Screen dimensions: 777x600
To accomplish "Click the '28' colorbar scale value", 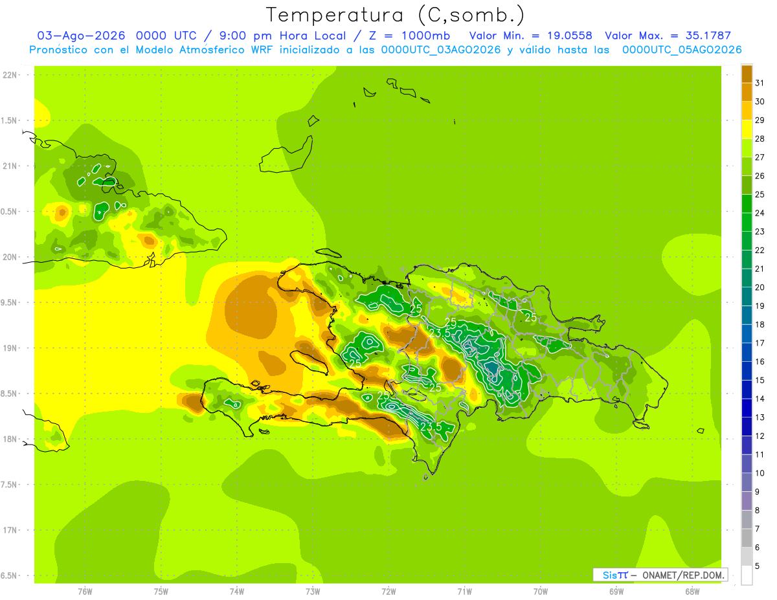I will [x=760, y=139].
